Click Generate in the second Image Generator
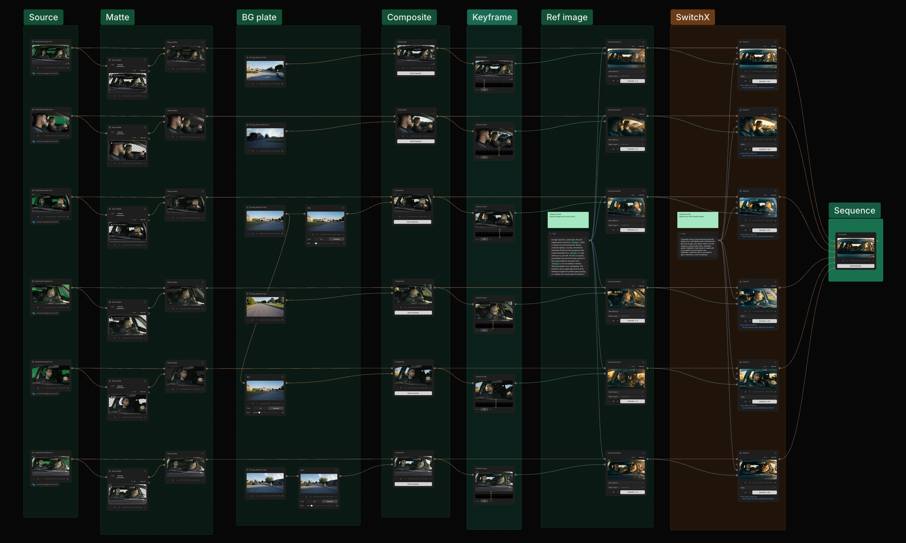The height and width of the screenshot is (543, 906). (632, 149)
